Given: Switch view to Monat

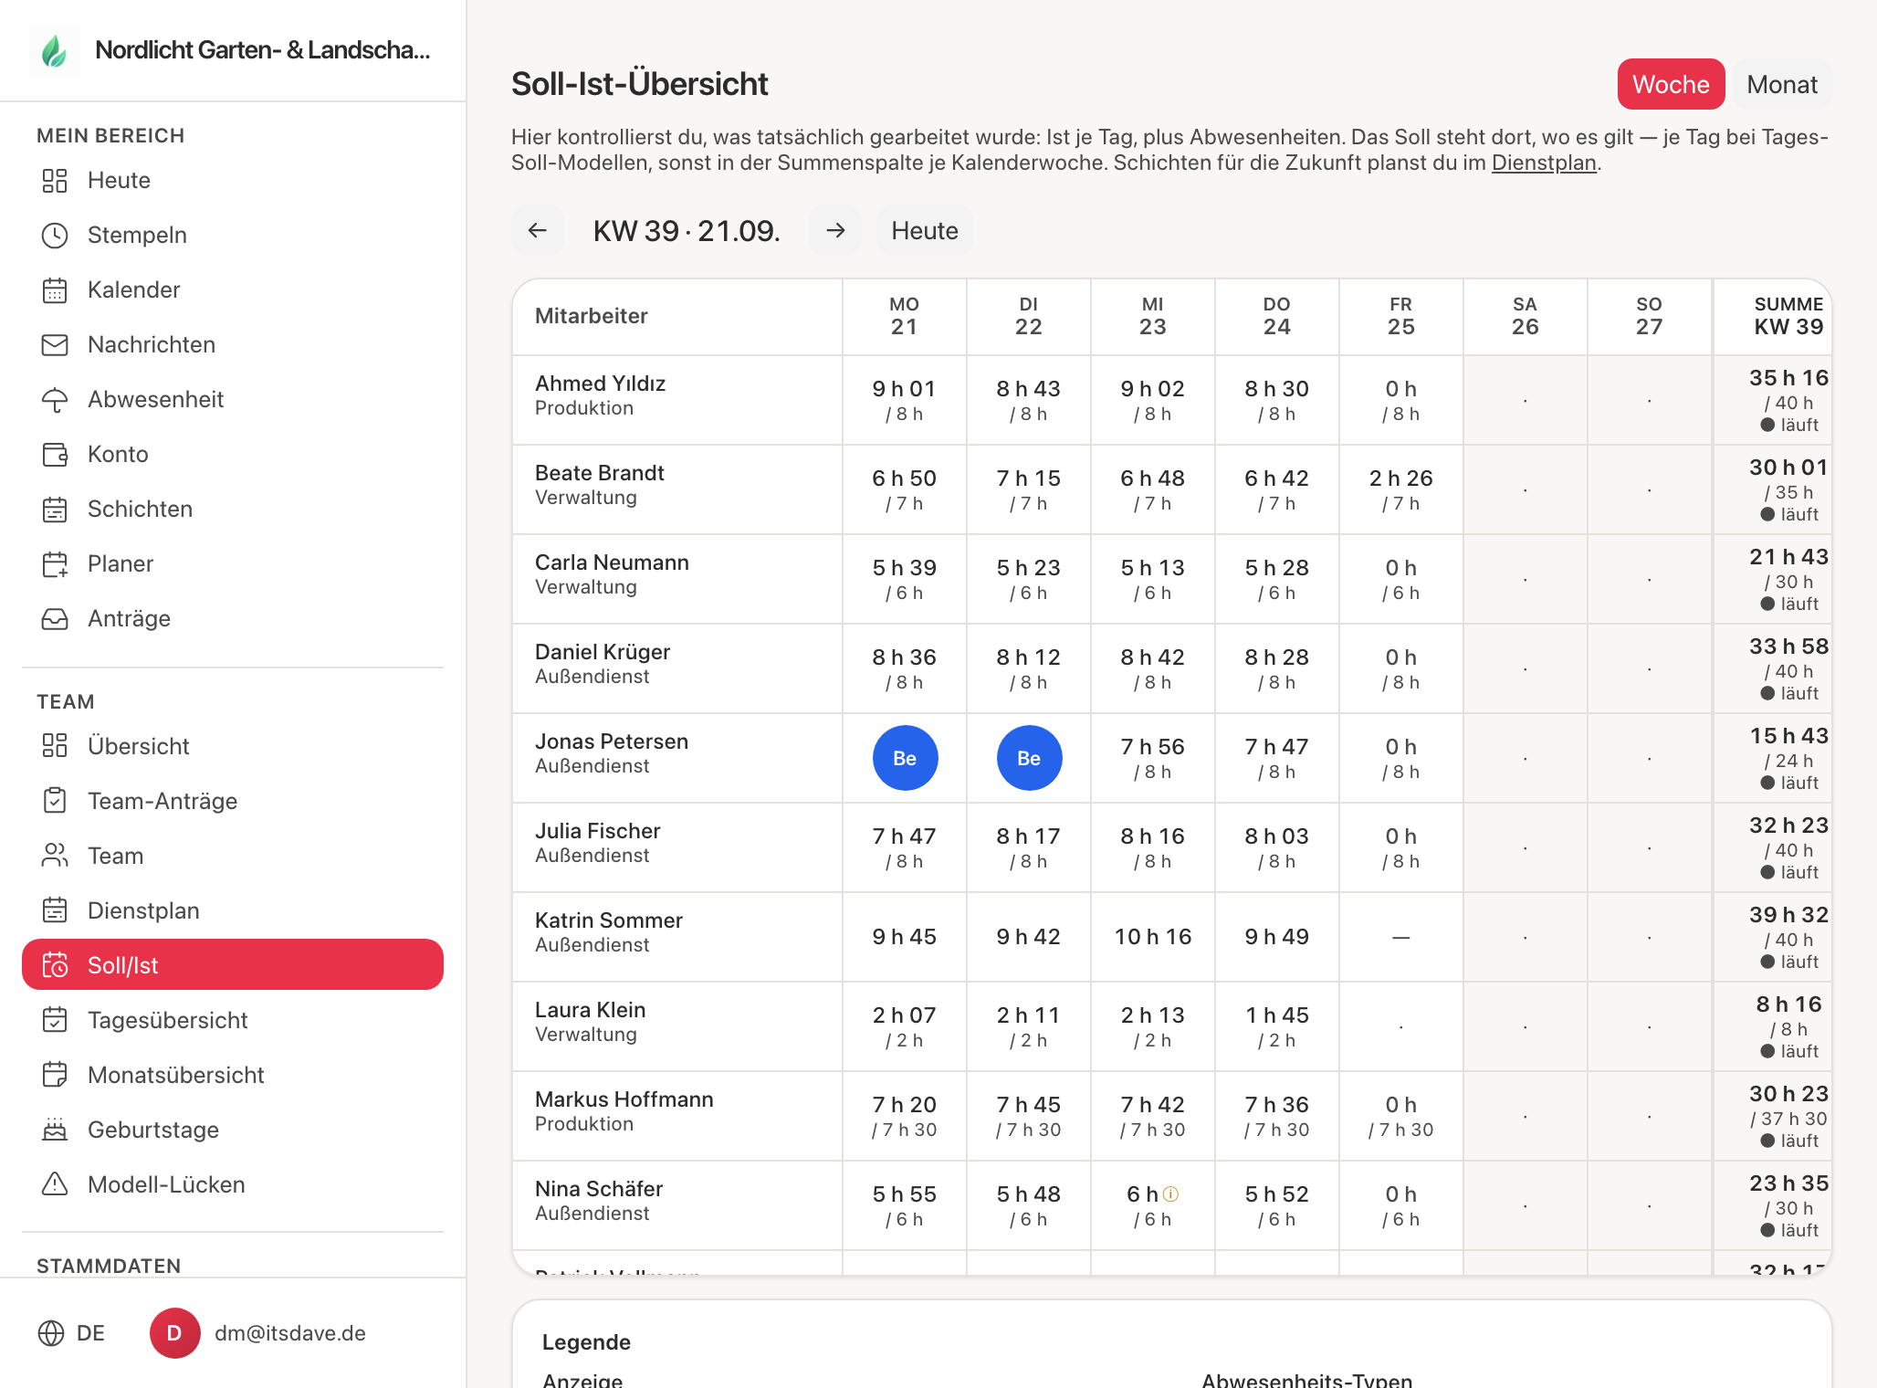Looking at the screenshot, I should 1782,84.
